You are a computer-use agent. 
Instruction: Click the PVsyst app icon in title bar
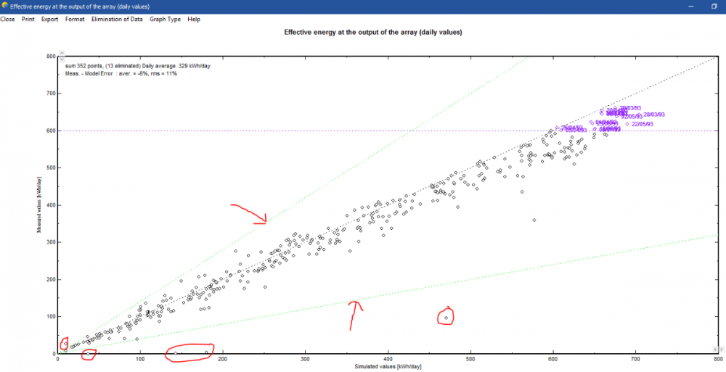[4, 6]
